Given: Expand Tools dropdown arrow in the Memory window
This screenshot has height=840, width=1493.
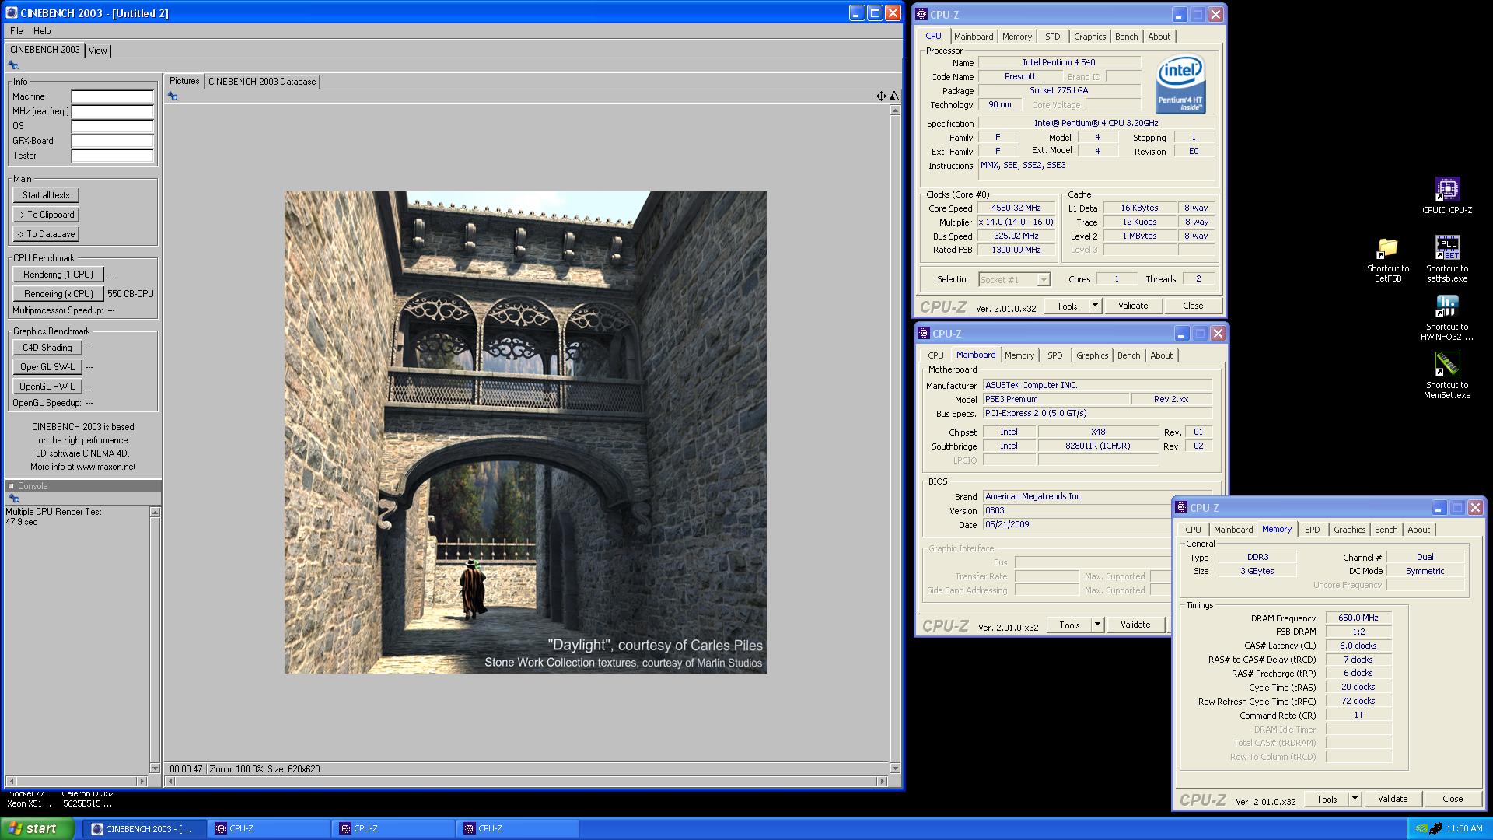Looking at the screenshot, I should click(1355, 799).
